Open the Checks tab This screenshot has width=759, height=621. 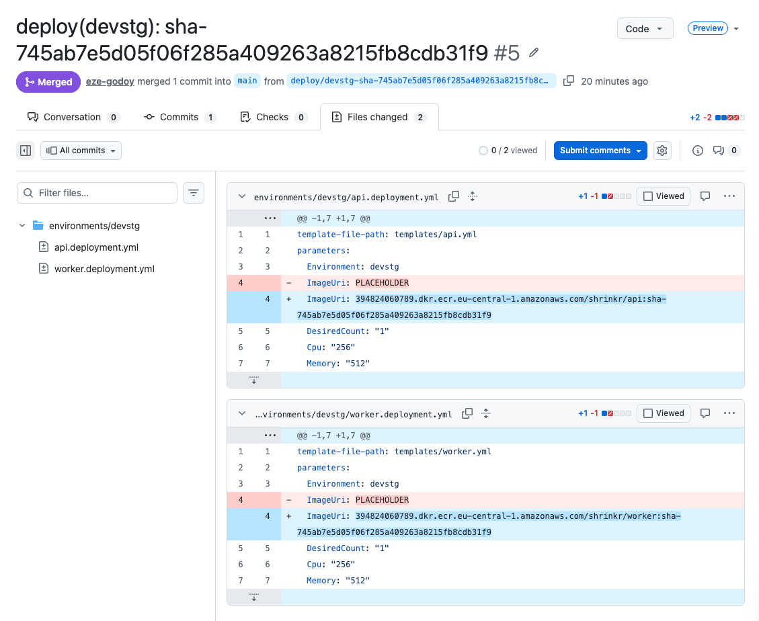(272, 116)
